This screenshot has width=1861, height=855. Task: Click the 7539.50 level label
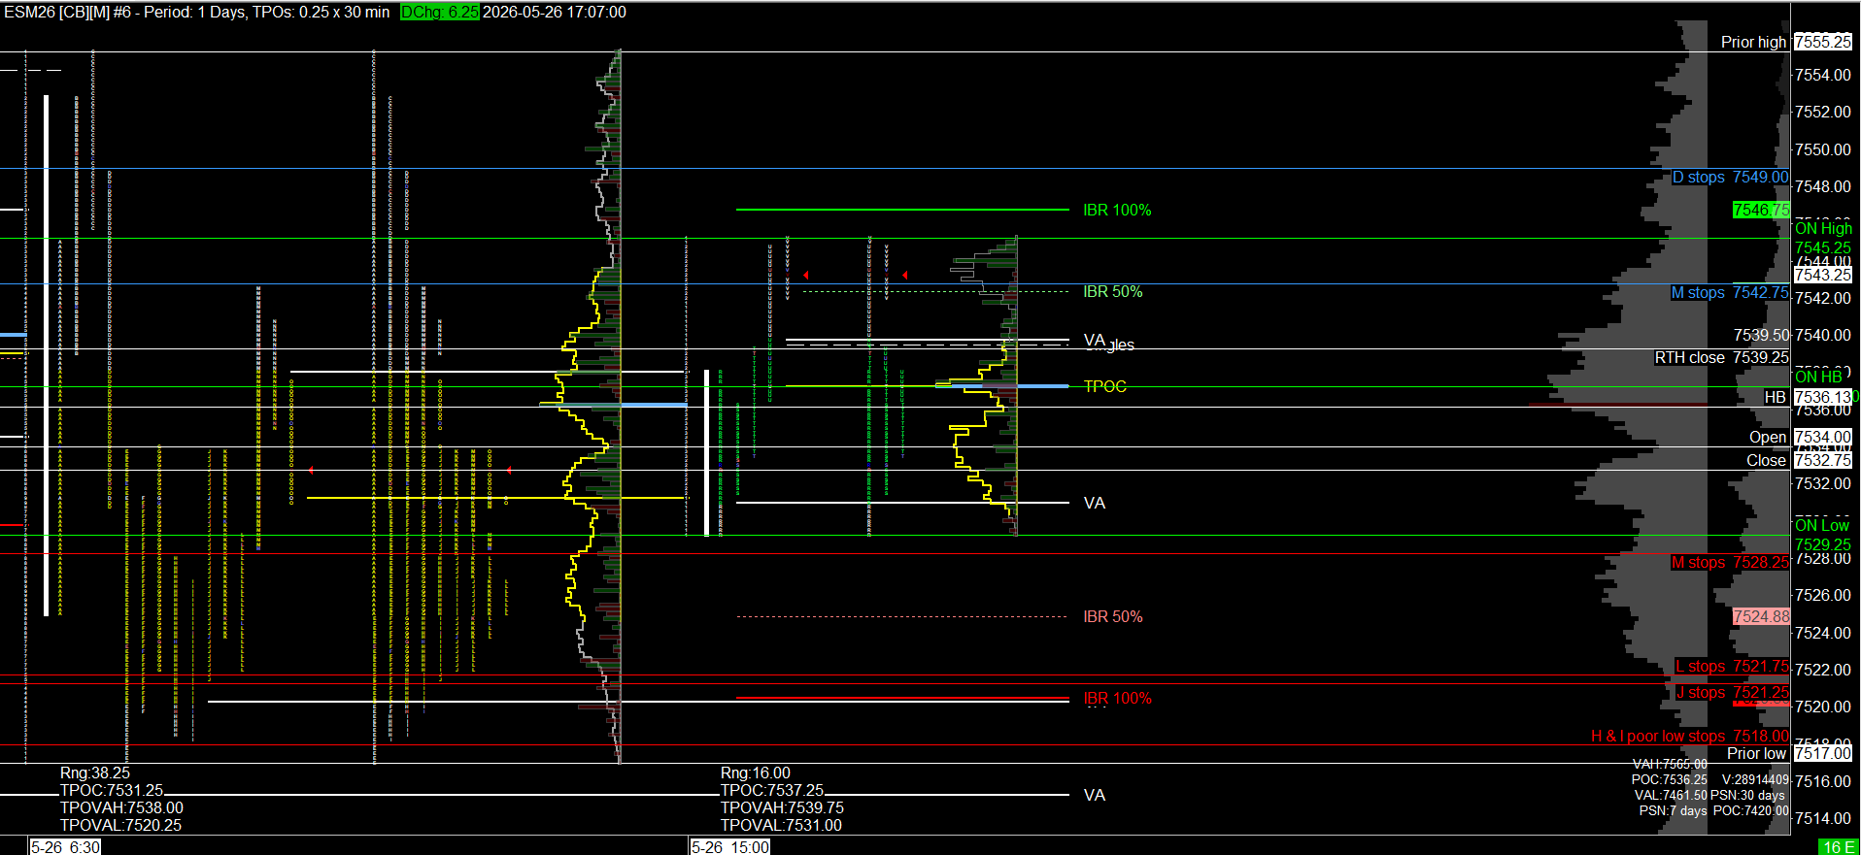pos(1761,335)
